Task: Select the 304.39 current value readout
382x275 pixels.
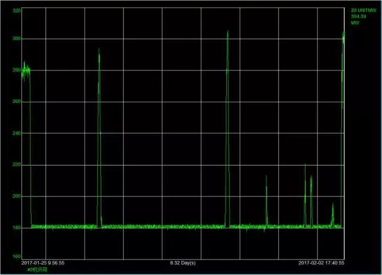Action: tap(358, 17)
